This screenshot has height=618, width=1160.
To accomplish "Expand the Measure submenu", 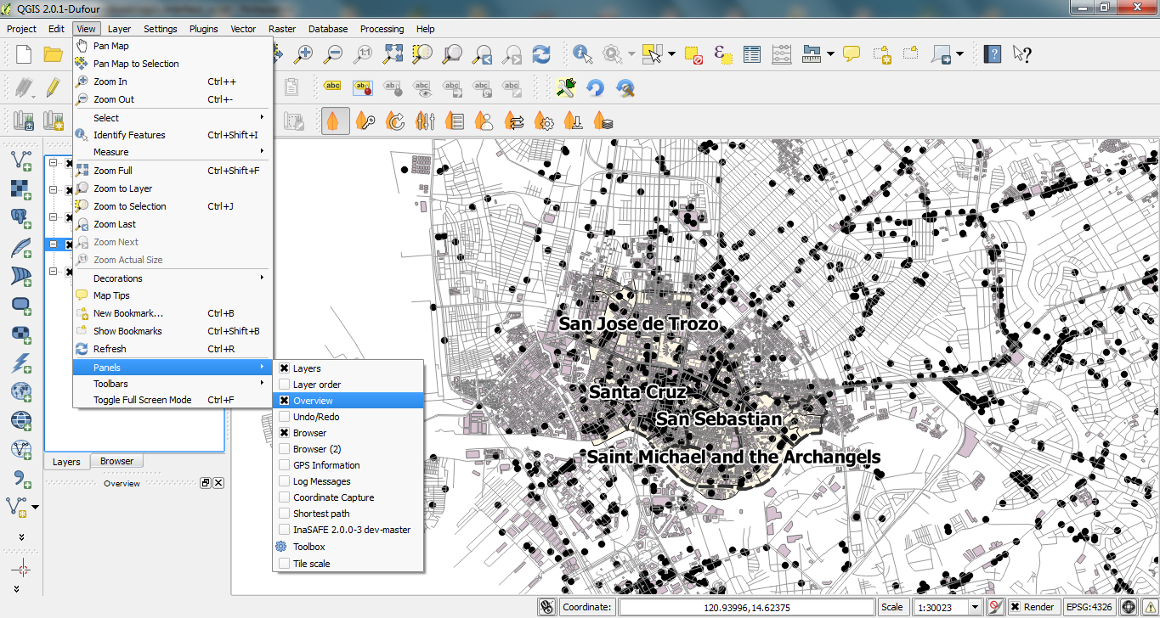I will click(x=172, y=152).
